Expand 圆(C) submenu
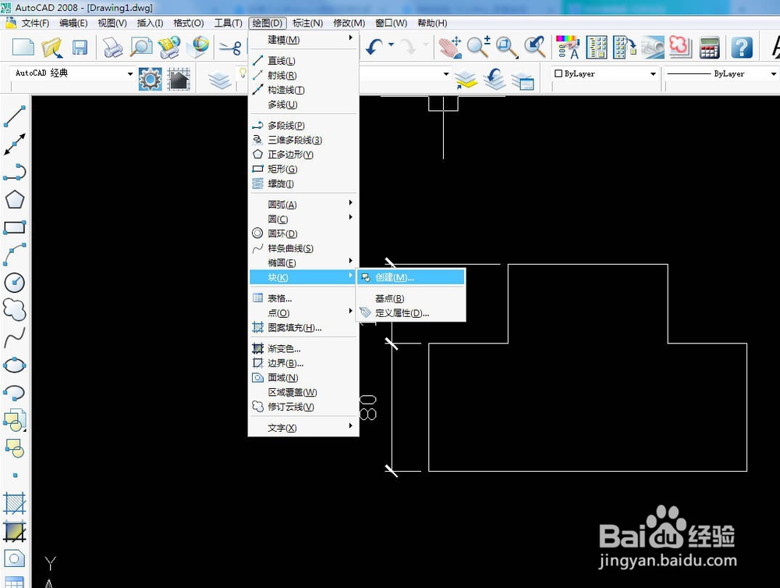The width and height of the screenshot is (780, 588). [303, 219]
